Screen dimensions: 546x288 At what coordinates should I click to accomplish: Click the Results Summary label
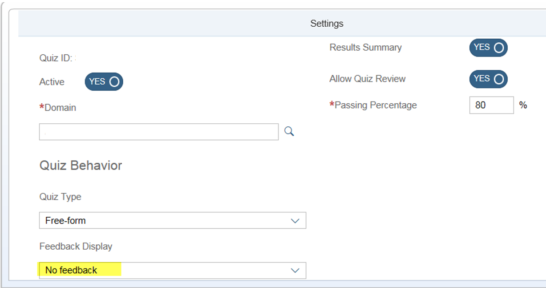tap(365, 48)
